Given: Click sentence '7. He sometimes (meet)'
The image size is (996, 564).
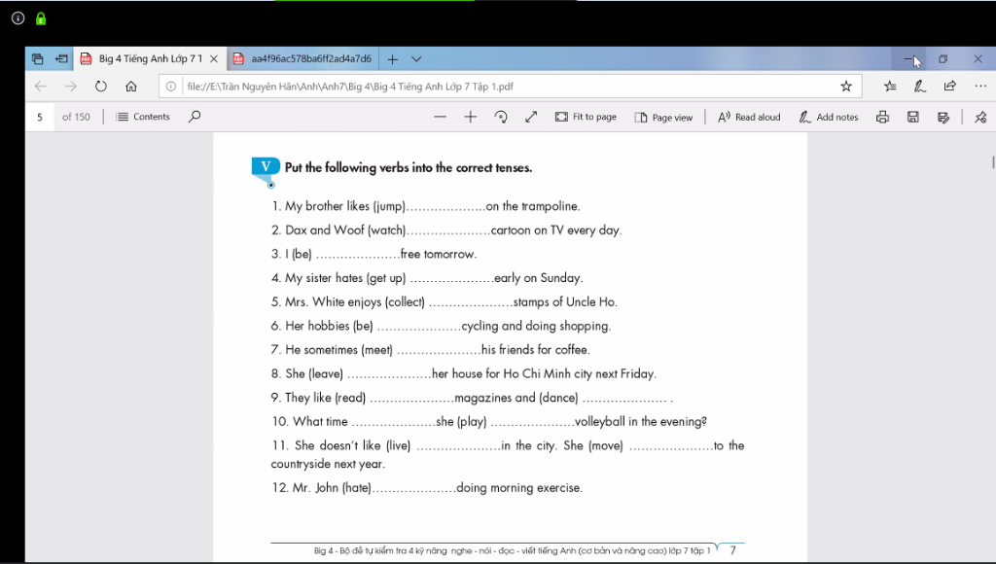Looking at the screenshot, I should click(x=431, y=349).
